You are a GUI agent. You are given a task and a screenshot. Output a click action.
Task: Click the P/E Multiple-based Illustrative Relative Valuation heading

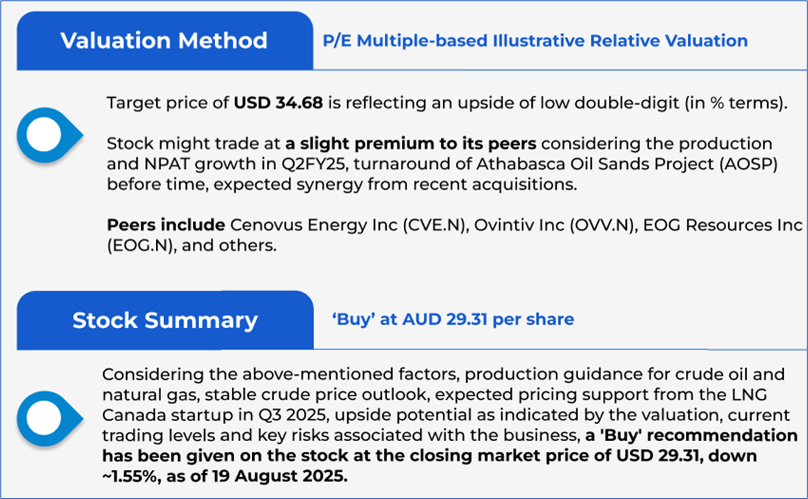tap(535, 41)
